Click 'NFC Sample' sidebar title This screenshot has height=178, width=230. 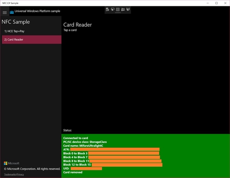click(x=16, y=22)
